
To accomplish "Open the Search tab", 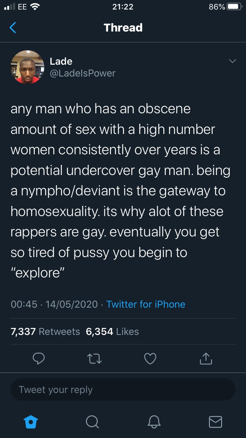I will 92,422.
